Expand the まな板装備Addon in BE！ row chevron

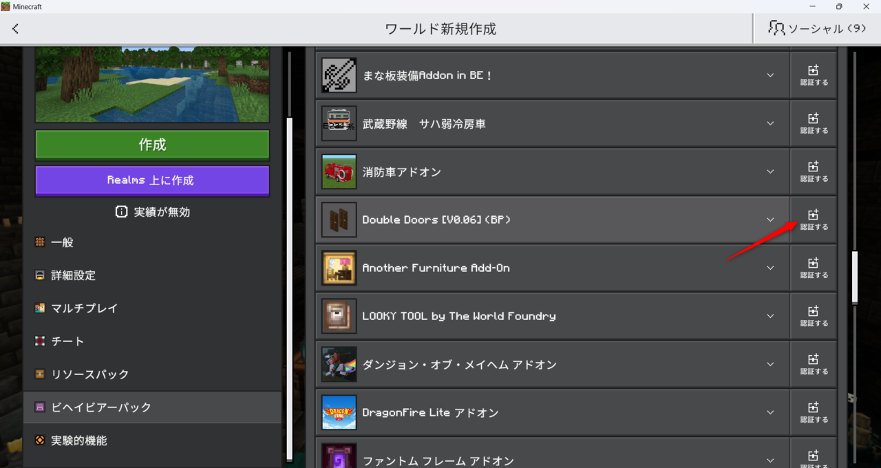tap(770, 76)
